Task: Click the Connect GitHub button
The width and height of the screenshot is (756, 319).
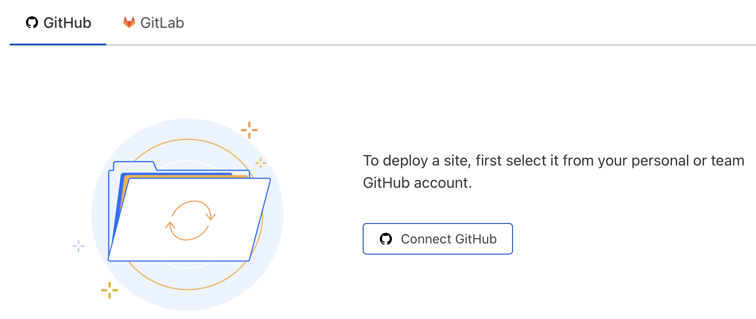Action: 437,239
